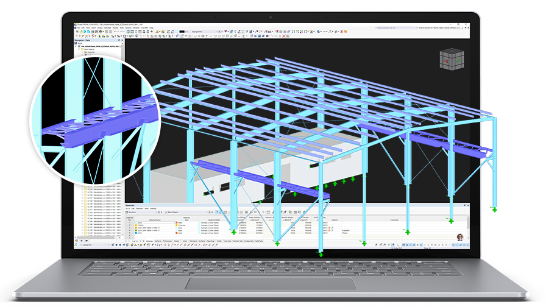The image size is (546, 307).
Task: Click the navigation view cube
Action: pos(452,59)
